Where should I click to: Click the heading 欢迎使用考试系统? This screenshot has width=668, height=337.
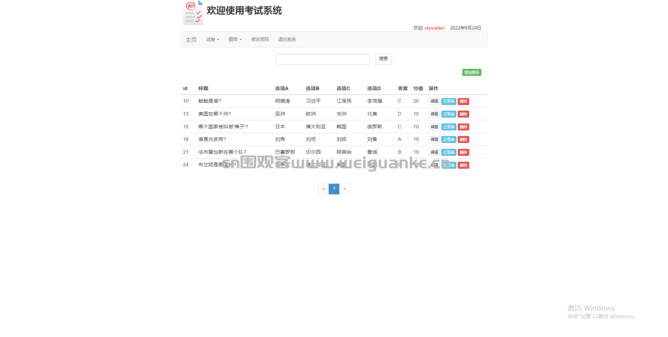pos(244,11)
